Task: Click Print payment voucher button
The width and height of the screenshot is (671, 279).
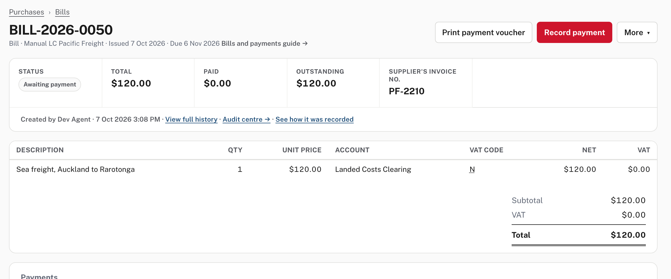Action: pyautogui.click(x=483, y=32)
